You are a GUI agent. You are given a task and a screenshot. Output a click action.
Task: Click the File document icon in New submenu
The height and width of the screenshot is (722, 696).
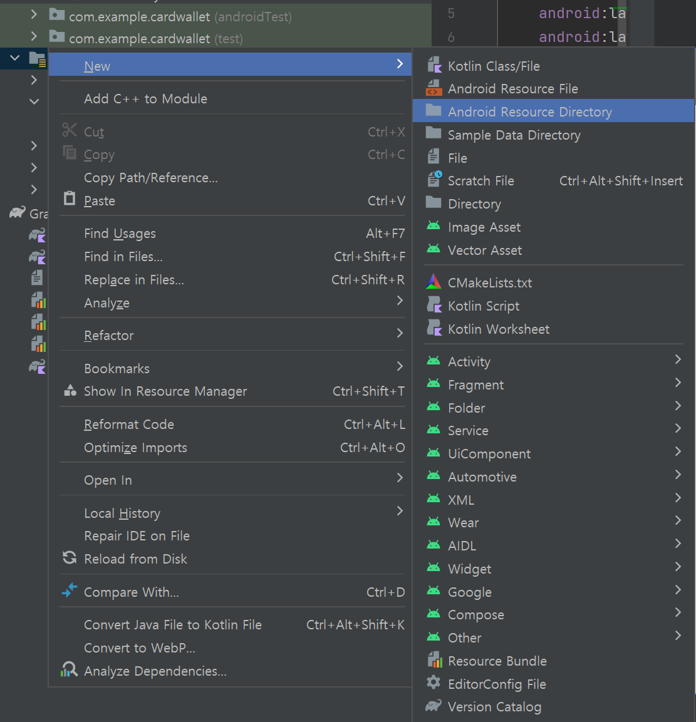tap(434, 157)
